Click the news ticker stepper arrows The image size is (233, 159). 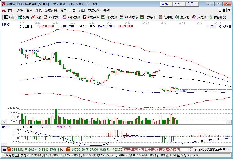click(190, 150)
